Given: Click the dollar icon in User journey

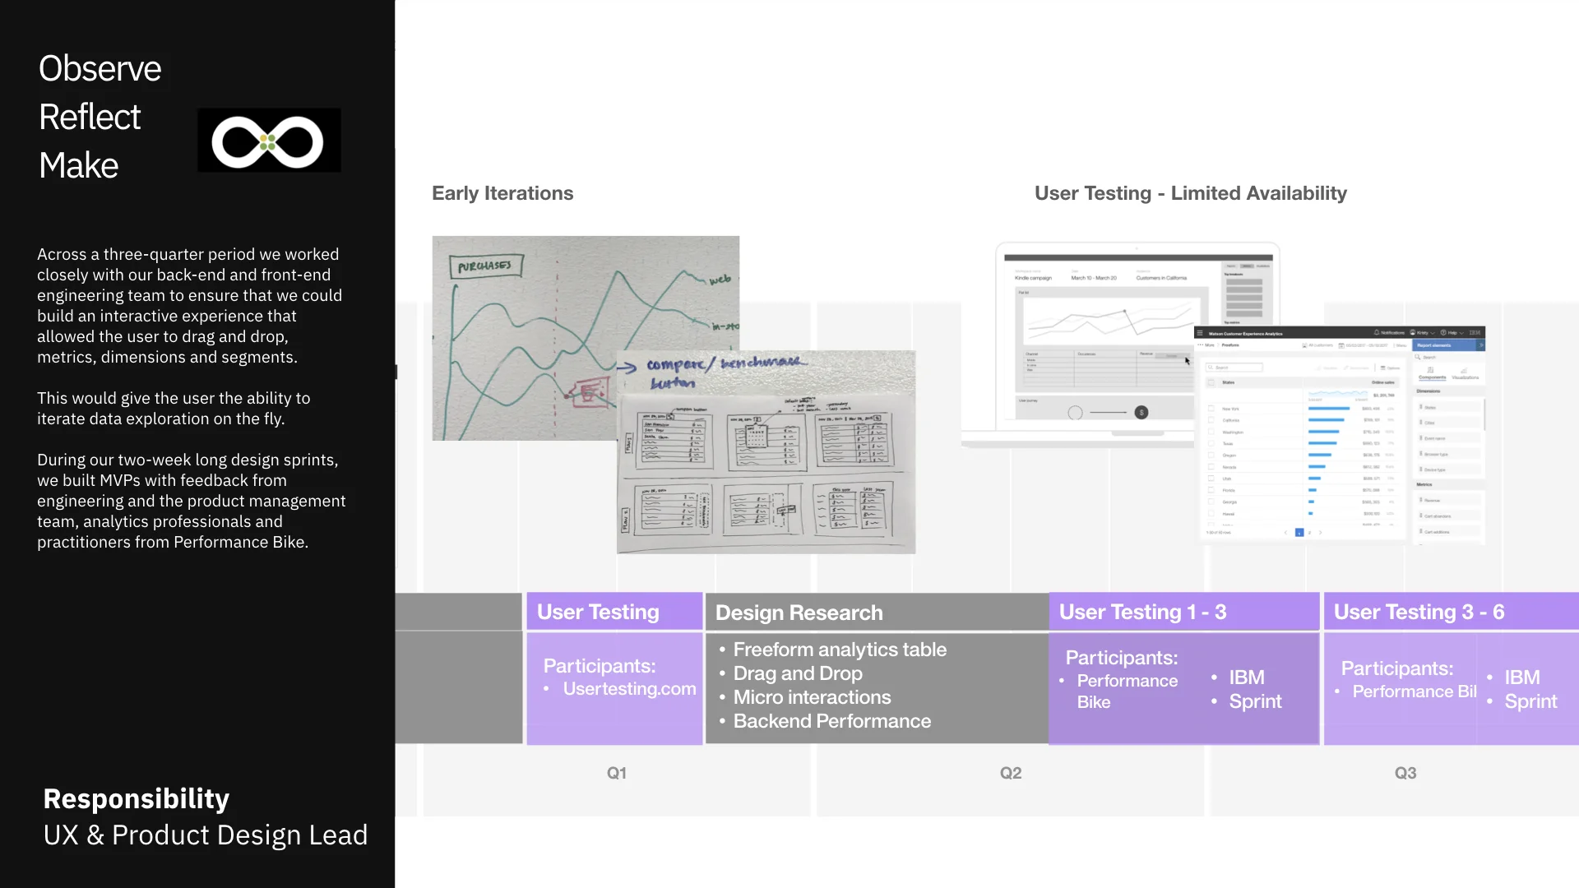Looking at the screenshot, I should tap(1141, 413).
